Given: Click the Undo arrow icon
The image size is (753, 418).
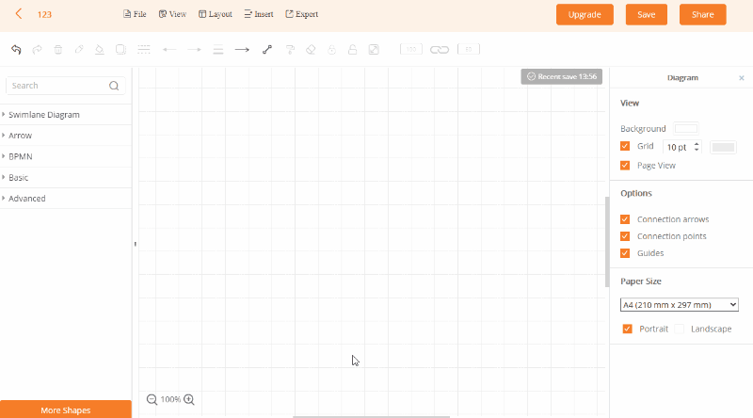Looking at the screenshot, I should tap(16, 50).
